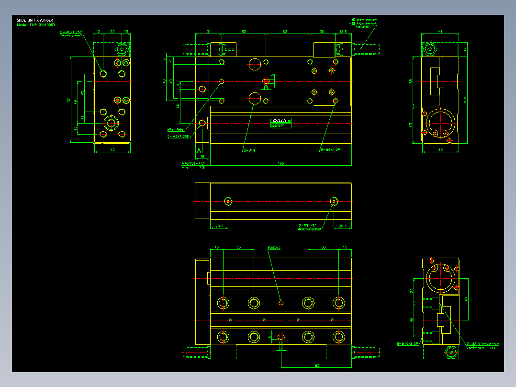Select the C-shaped snap ring in the right side view
This screenshot has height=387, width=516.
click(x=440, y=123)
